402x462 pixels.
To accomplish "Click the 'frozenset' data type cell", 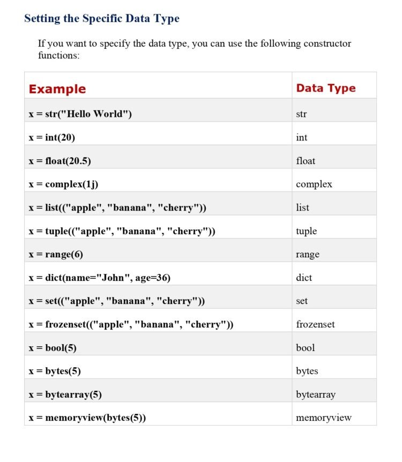I will point(315,324).
